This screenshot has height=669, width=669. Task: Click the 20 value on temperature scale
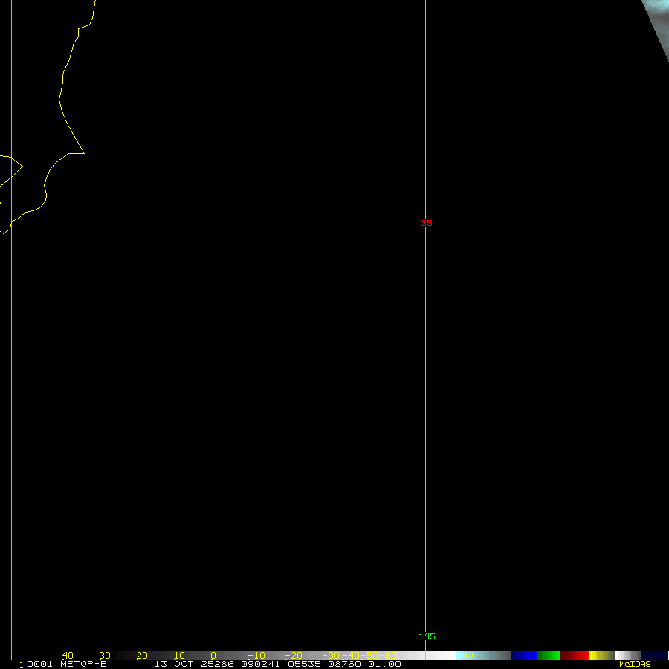(142, 656)
